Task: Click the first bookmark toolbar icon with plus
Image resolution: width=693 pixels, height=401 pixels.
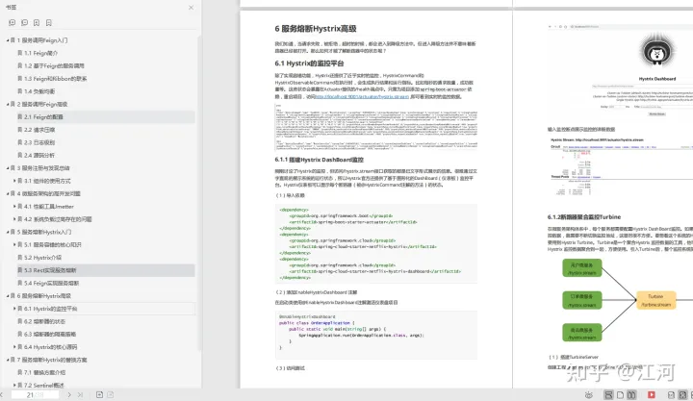Action: [12, 22]
